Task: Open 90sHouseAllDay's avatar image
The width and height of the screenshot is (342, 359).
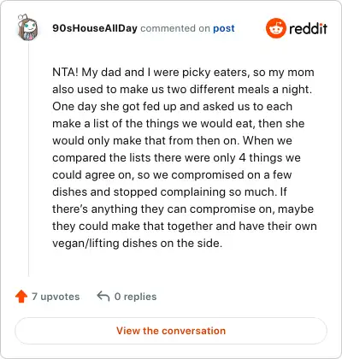Action: tap(27, 28)
